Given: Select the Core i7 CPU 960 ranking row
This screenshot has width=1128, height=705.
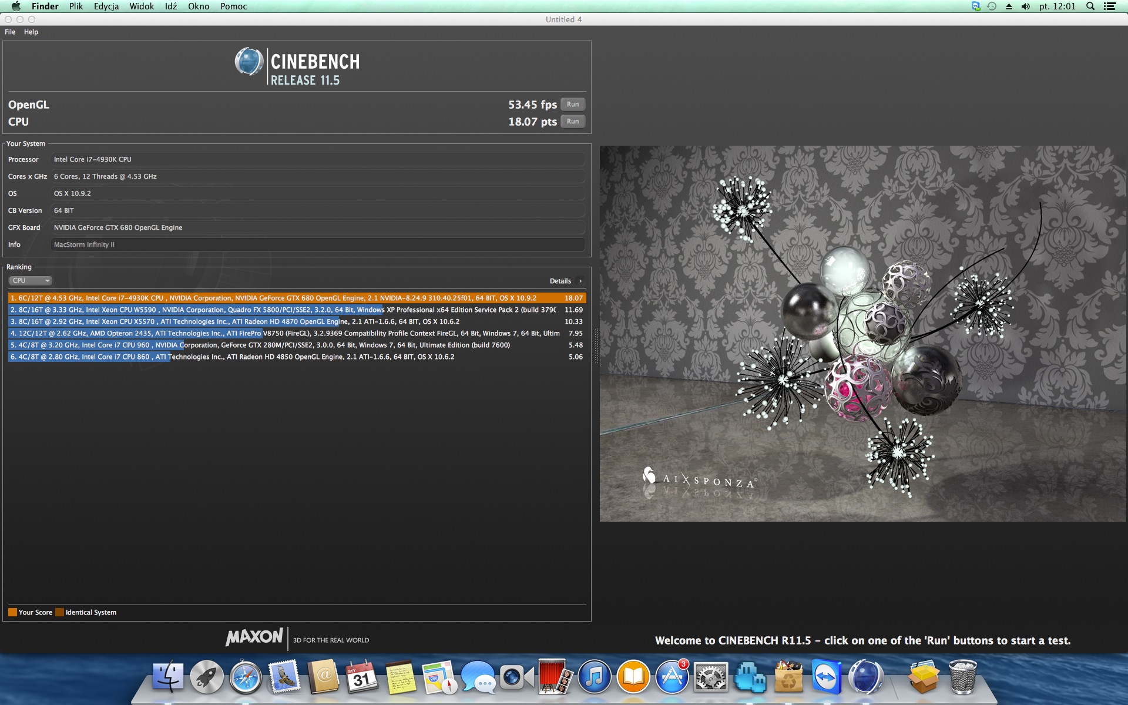Looking at the screenshot, I should point(297,345).
